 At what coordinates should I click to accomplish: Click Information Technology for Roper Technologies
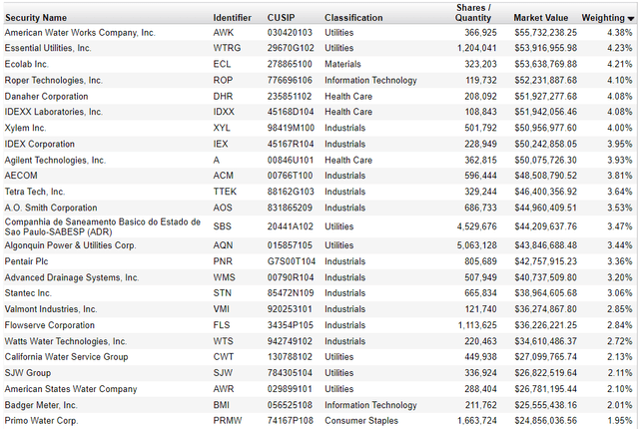click(370, 80)
